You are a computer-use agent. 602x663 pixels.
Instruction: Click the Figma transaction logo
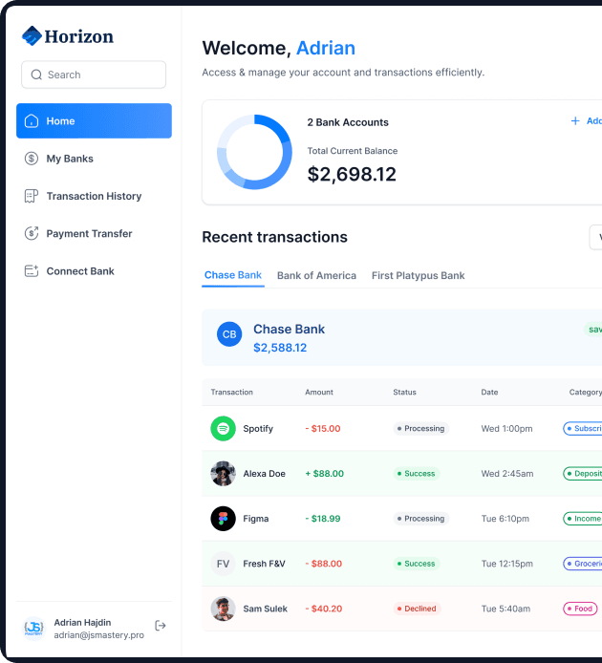coord(223,519)
